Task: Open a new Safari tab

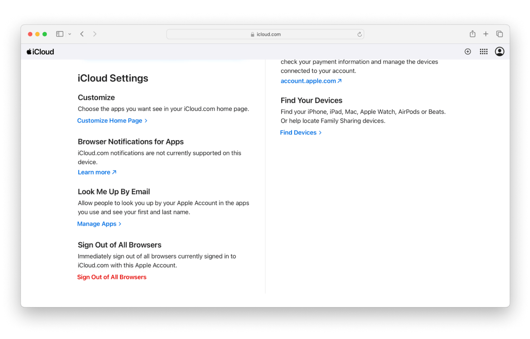Action: coord(486,34)
